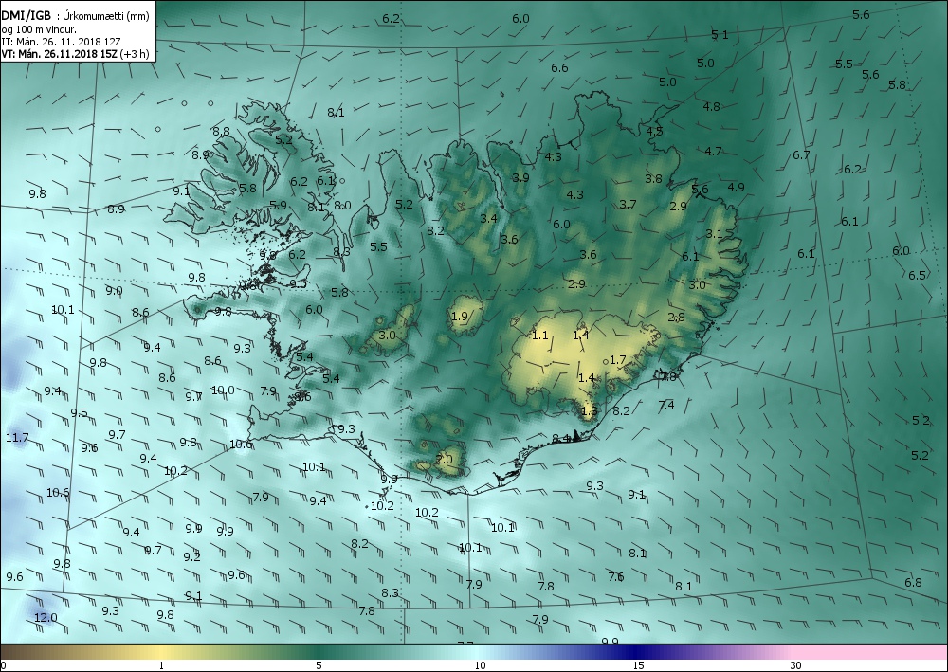Click the 3.7 value in northeast Iceland
Viewport: 948px width, 672px height.
pos(629,205)
